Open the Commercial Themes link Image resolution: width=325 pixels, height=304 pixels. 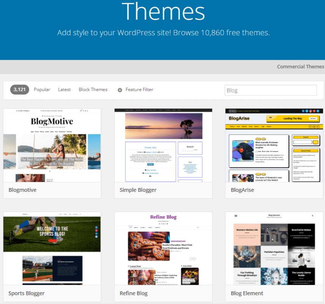pos(300,66)
